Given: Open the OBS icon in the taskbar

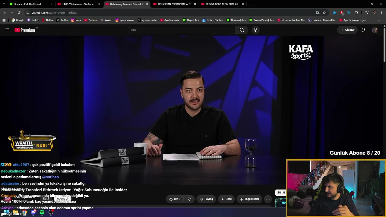Looking at the screenshot, I should [x=51, y=212].
